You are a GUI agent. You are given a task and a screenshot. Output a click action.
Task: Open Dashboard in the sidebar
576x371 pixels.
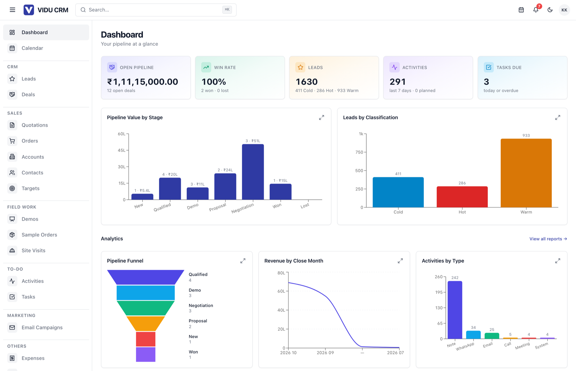pyautogui.click(x=46, y=32)
